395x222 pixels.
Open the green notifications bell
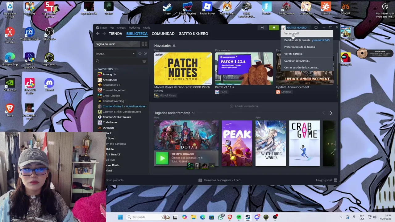(274, 28)
